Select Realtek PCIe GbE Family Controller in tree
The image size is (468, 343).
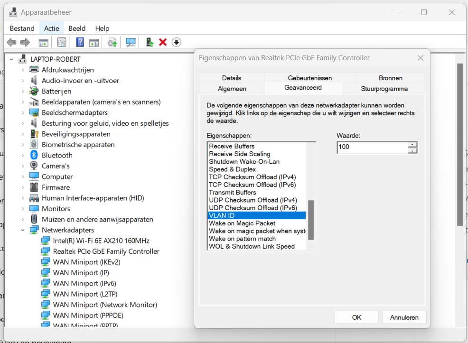click(x=106, y=251)
